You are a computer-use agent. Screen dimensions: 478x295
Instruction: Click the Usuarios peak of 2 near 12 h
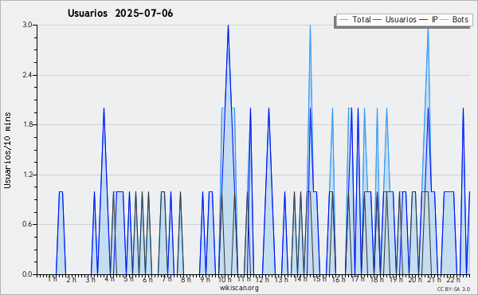pos(268,108)
